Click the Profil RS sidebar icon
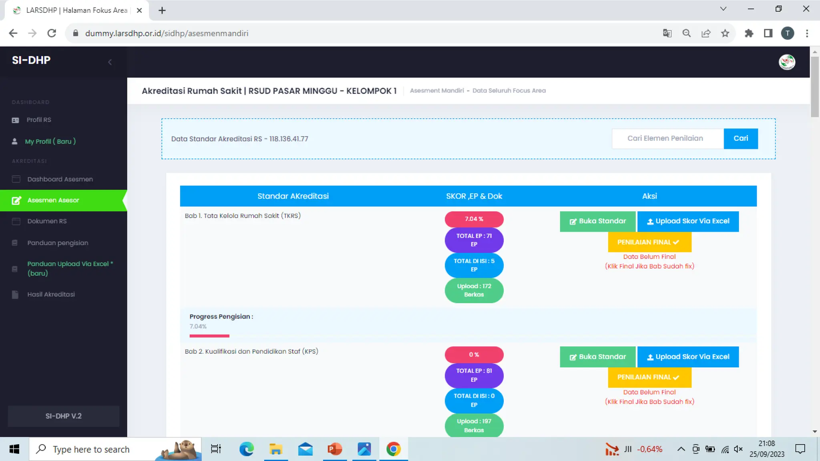 15,120
